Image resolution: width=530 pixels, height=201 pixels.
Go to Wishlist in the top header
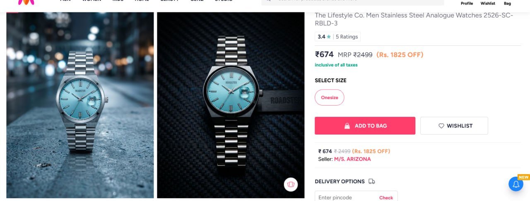coord(488,3)
